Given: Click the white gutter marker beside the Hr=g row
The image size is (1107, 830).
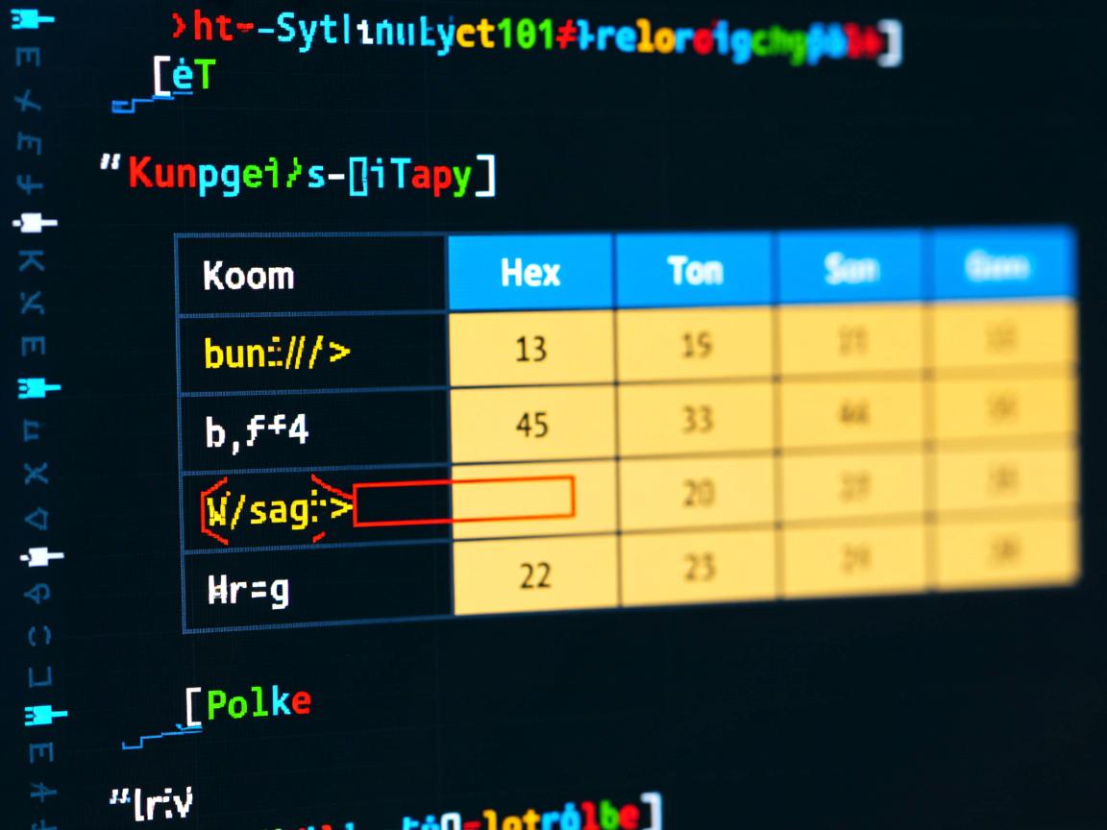Looking at the screenshot, I should (40, 556).
